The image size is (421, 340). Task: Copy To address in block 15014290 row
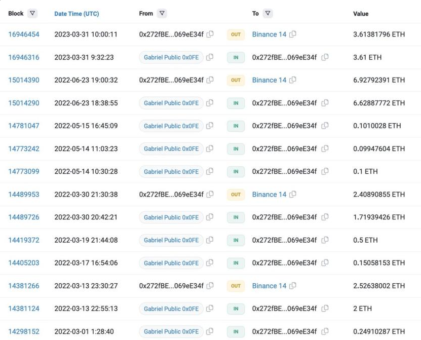click(325, 102)
